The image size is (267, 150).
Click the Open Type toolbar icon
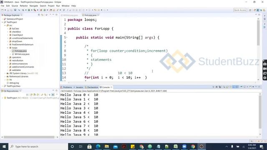pyautogui.click(x=51, y=10)
